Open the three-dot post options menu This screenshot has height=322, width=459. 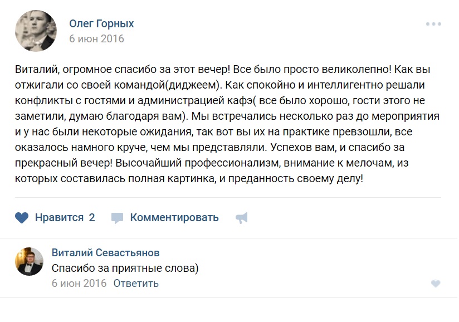click(433, 24)
